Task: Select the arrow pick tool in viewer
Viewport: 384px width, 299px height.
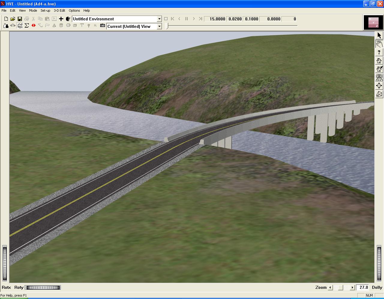Action: [x=379, y=35]
